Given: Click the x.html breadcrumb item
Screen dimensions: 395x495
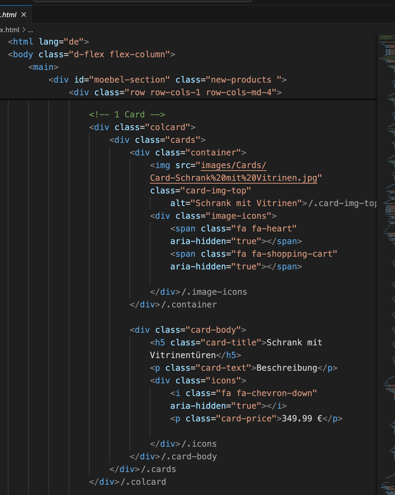Looking at the screenshot, I should click(9, 30).
